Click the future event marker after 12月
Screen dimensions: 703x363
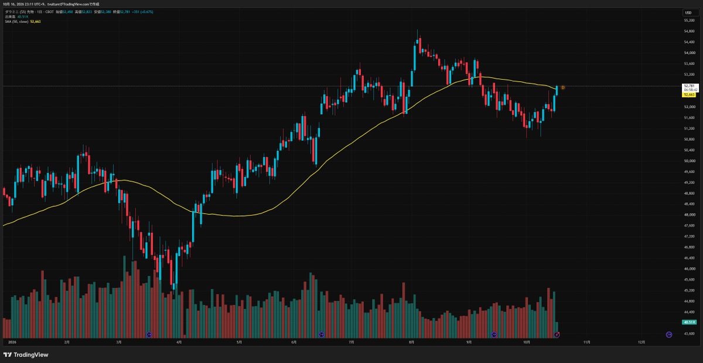pos(669,334)
